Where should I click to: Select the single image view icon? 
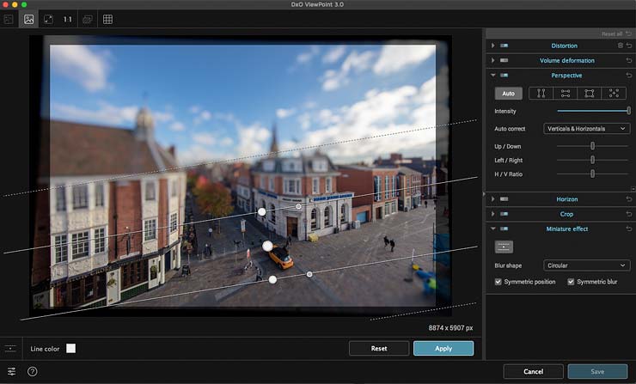pos(29,19)
